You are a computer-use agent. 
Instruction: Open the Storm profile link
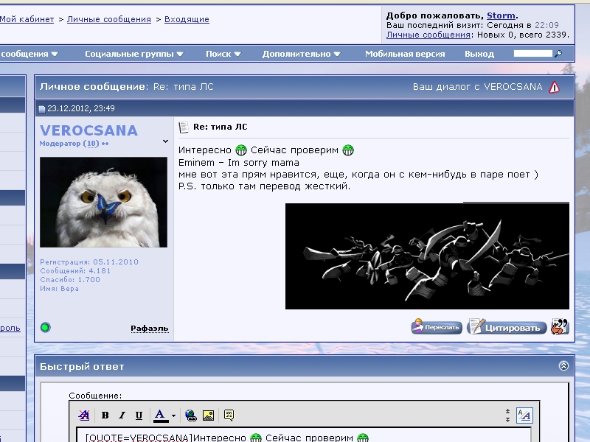[501, 15]
